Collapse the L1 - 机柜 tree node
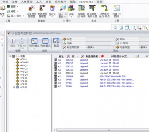Image resolution: width=149 pixels, height=132 pixels. [x=10, y=56]
